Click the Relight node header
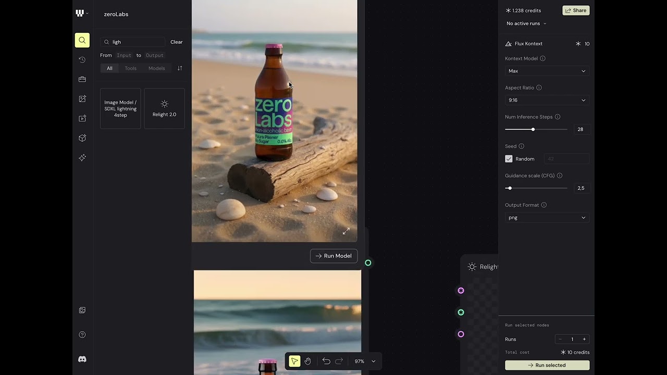The image size is (667, 375). [x=483, y=267]
